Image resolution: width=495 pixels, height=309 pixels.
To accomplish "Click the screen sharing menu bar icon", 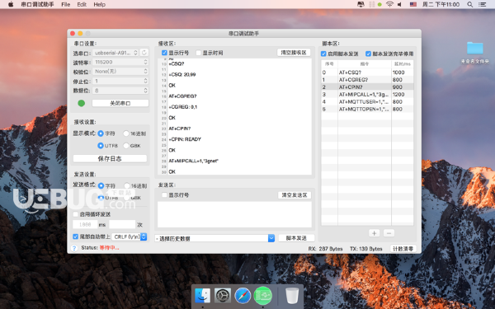I will click(x=361, y=4).
